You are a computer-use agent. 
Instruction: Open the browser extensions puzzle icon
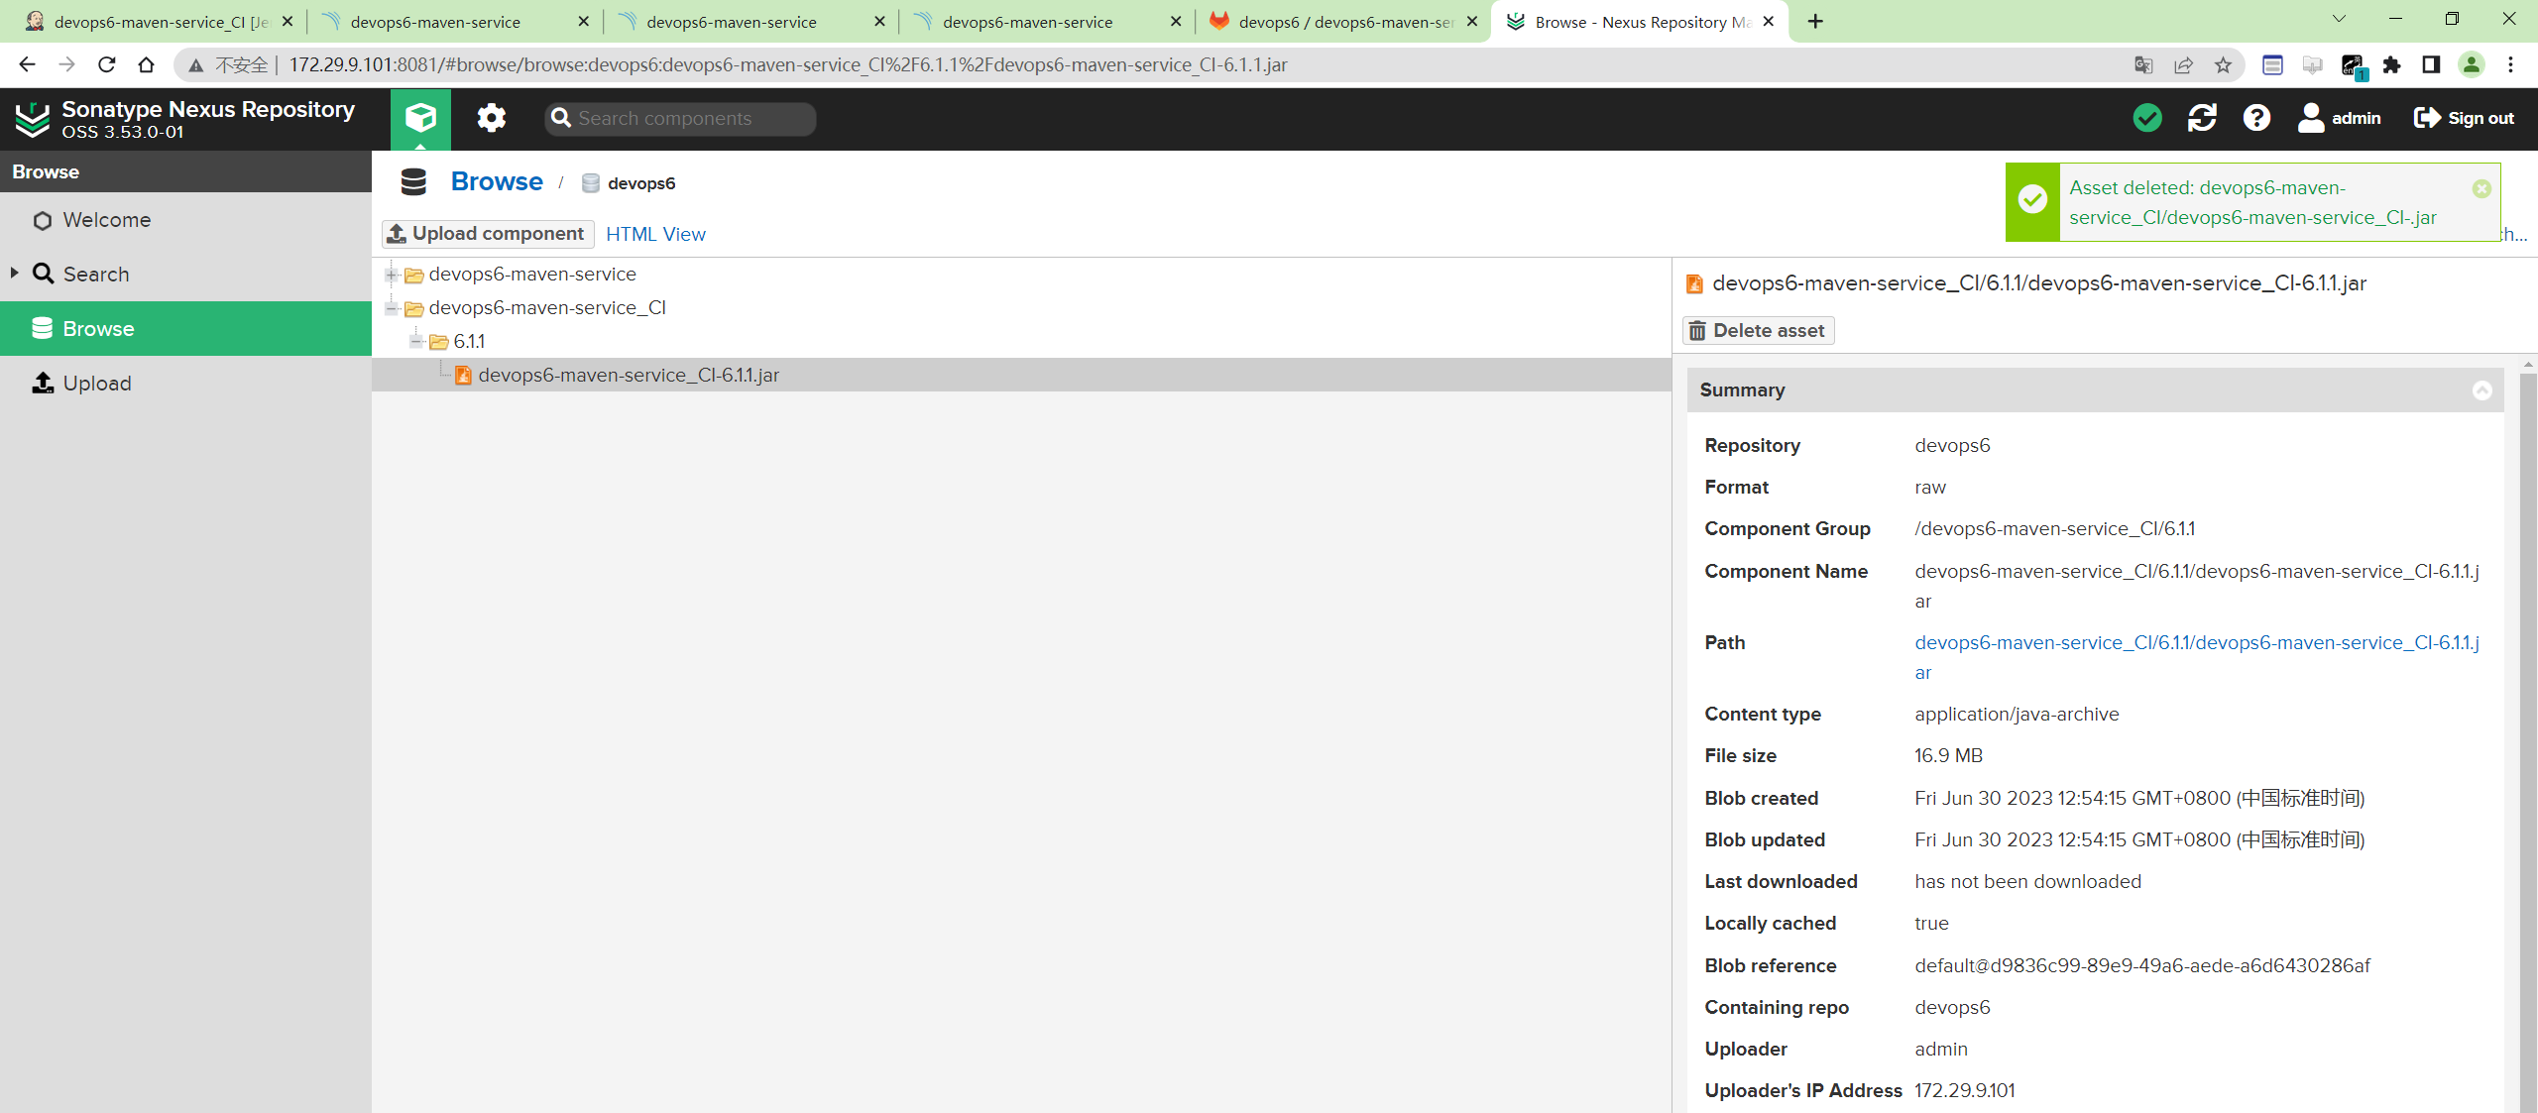click(x=2392, y=65)
